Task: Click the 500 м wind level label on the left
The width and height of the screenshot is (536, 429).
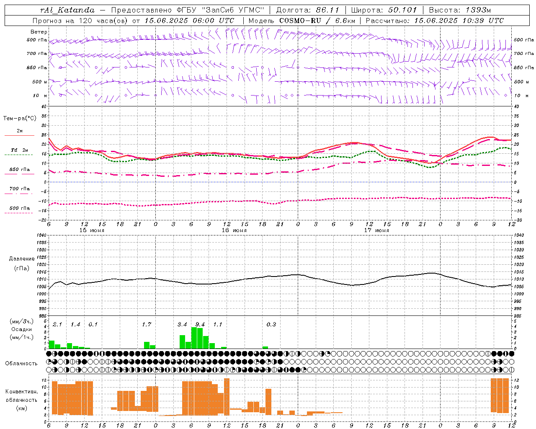Action: click(40, 82)
